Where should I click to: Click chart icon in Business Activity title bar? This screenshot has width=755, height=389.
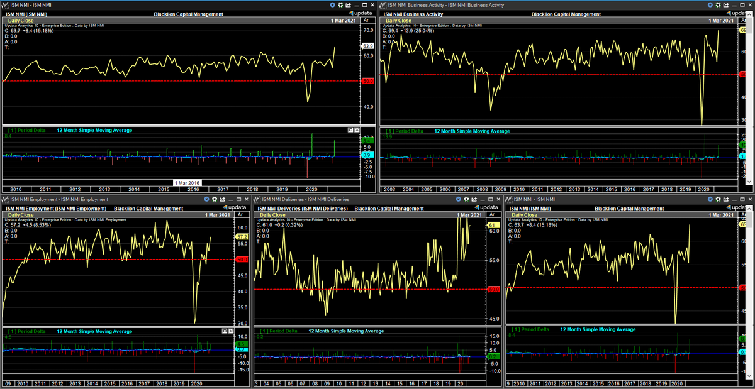point(383,5)
